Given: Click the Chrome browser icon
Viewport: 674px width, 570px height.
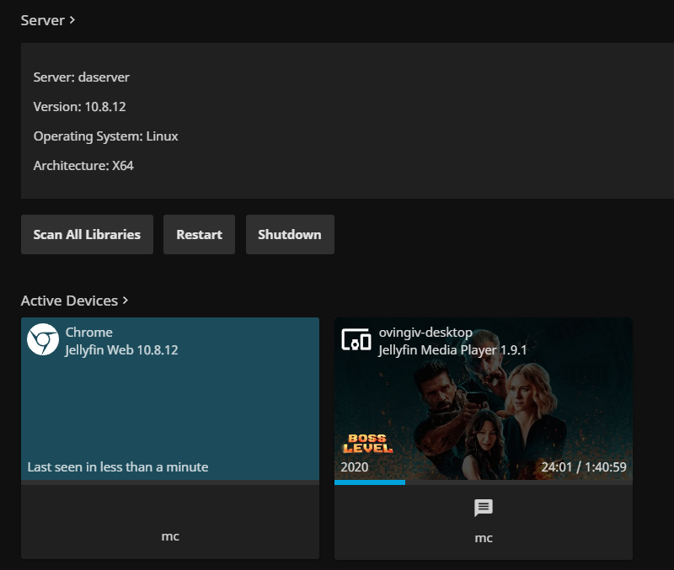Looking at the screenshot, I should [x=43, y=340].
